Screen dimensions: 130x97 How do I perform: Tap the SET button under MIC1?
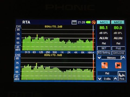coord(104,48)
